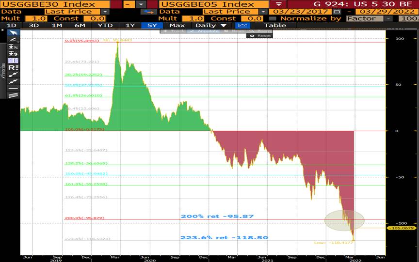Click the Max range button
This screenshot has height=262, width=419.
tap(177, 25)
